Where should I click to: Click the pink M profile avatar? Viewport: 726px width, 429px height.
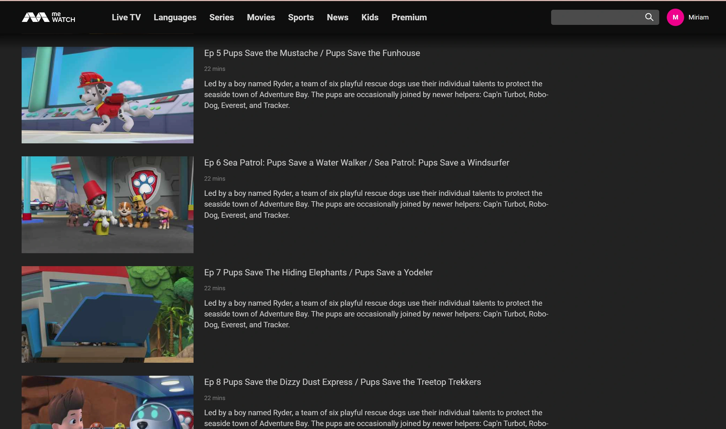[675, 17]
